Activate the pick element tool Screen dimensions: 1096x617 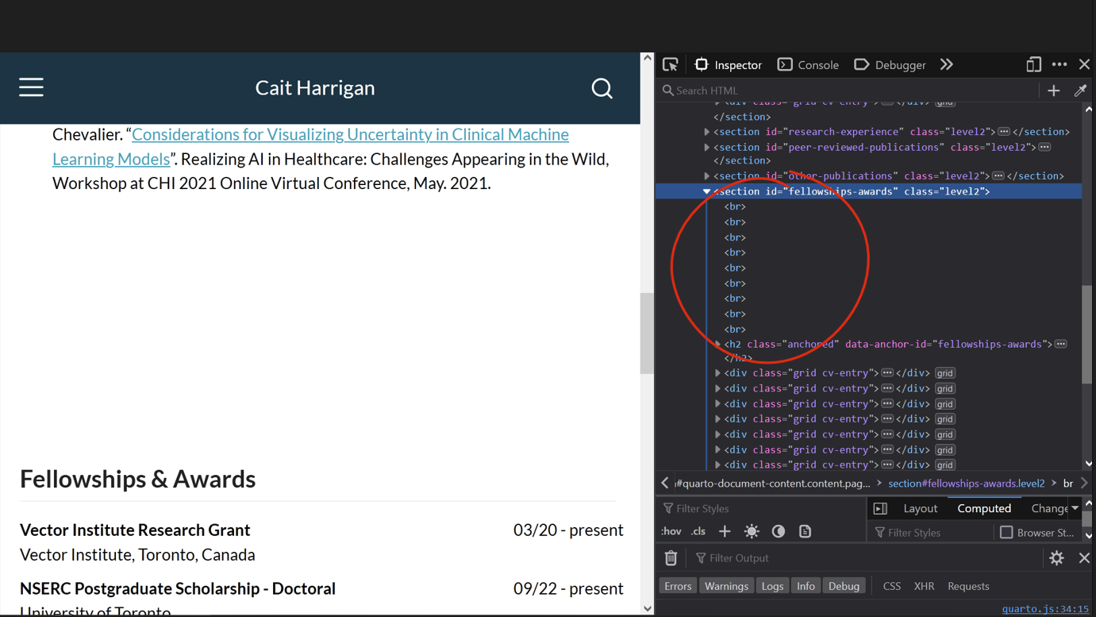click(671, 65)
